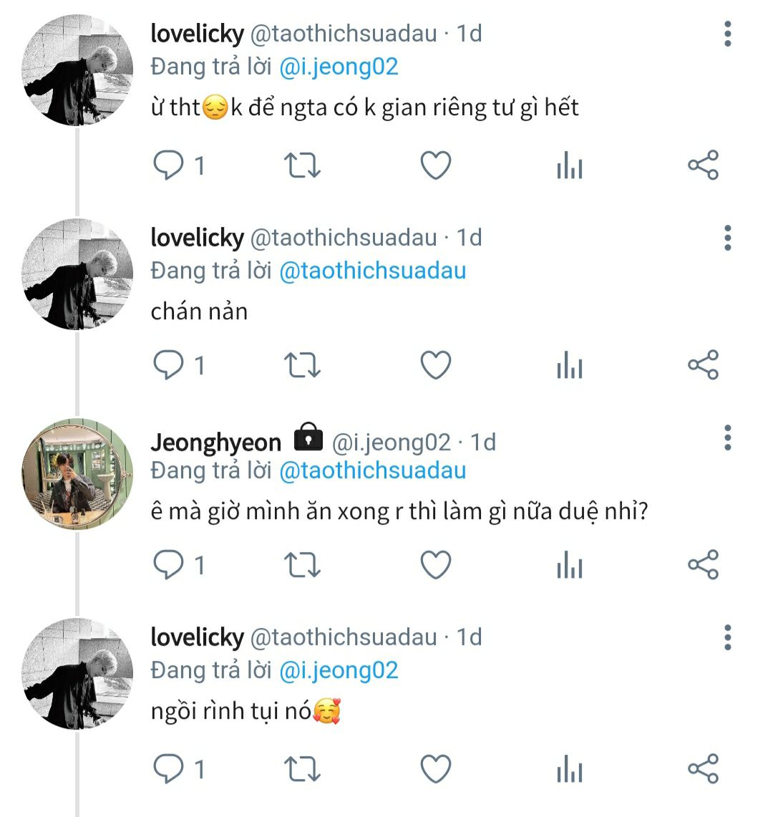Image resolution: width=773 pixels, height=817 pixels.
Task: Share the "chán nản" tweet
Action: pyautogui.click(x=703, y=365)
